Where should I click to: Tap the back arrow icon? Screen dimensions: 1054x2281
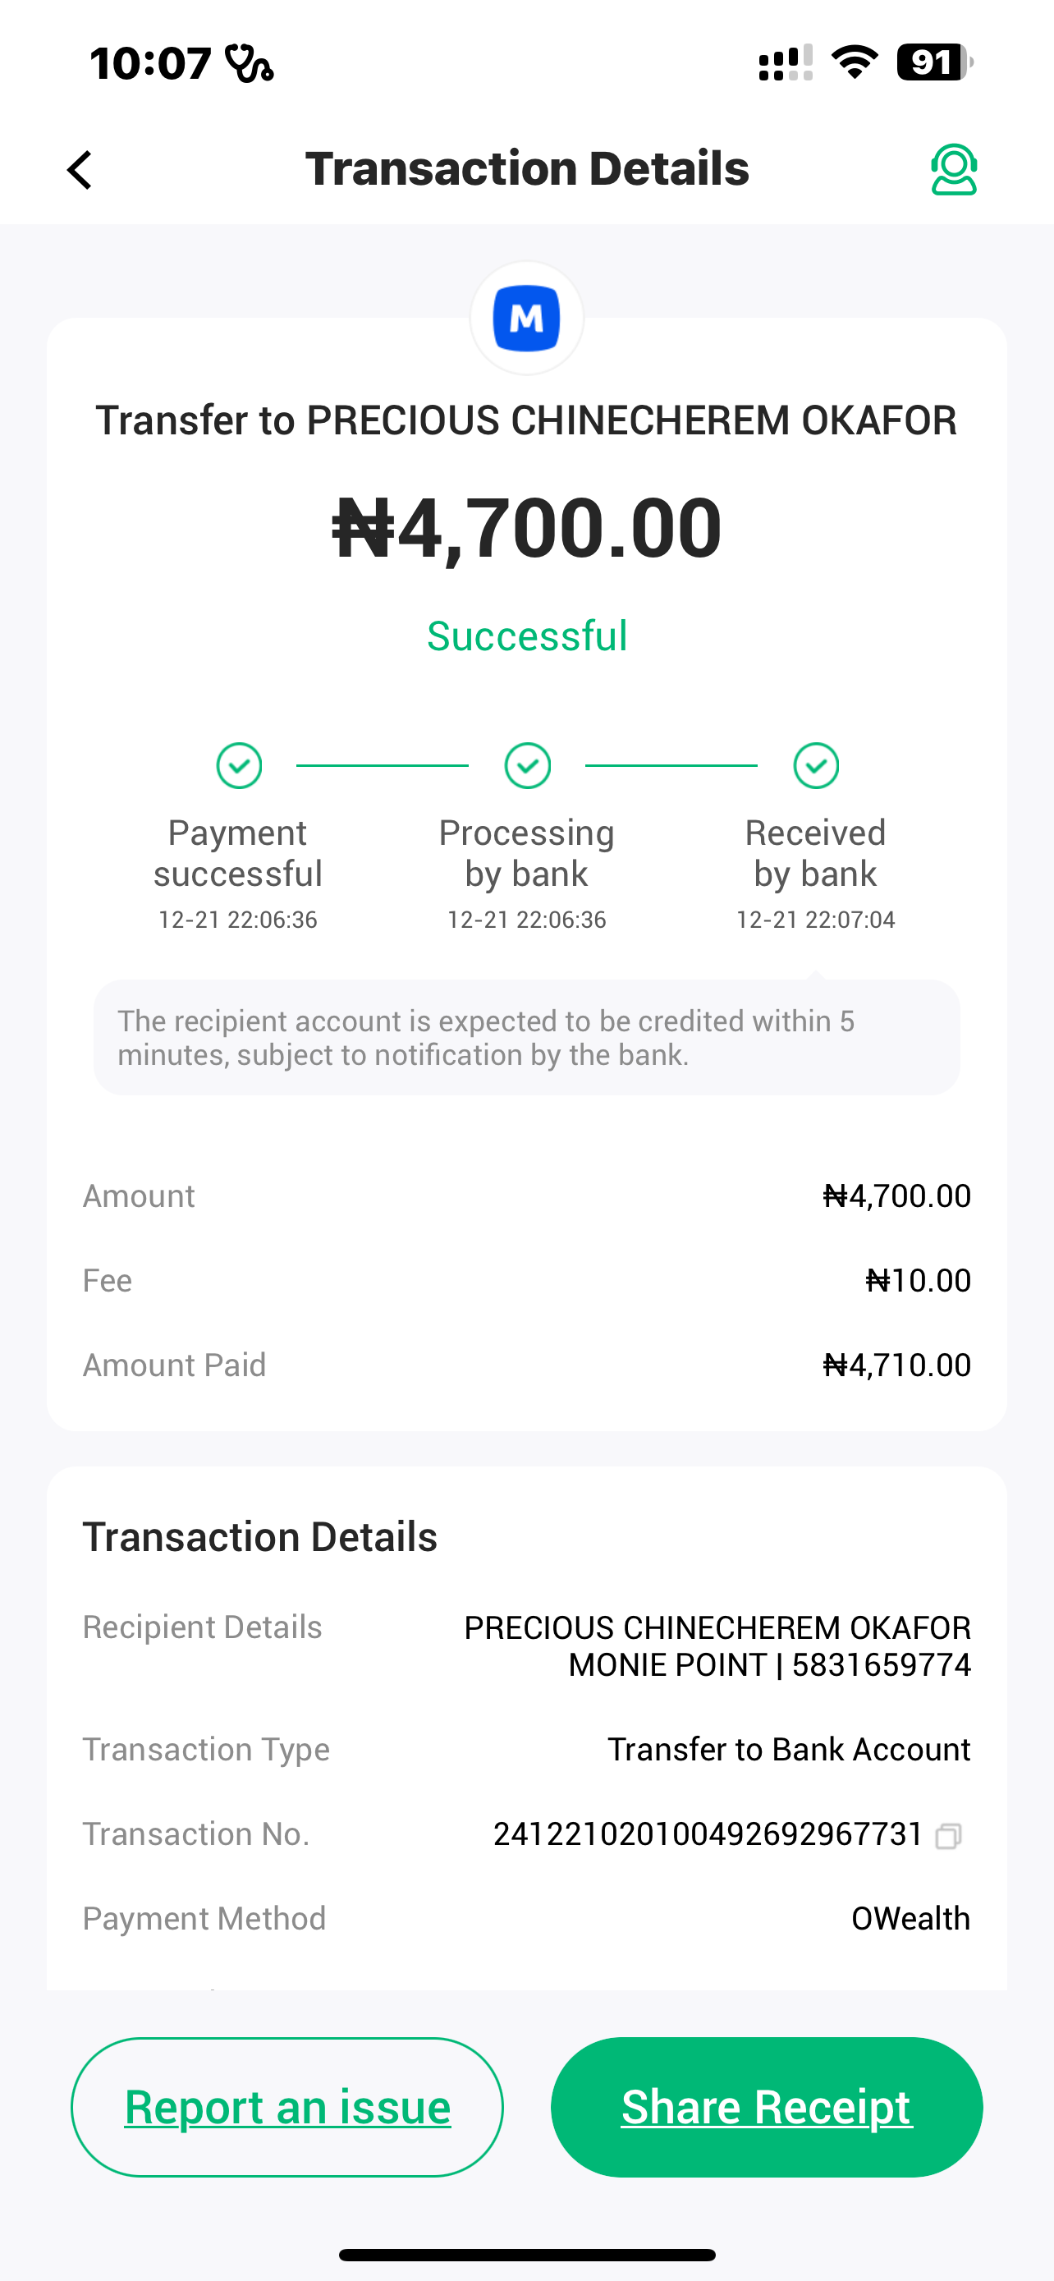[80, 170]
